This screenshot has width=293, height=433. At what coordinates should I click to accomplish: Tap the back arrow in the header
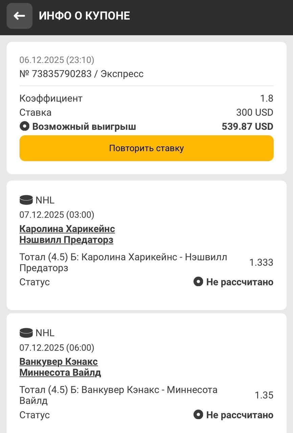point(20,16)
